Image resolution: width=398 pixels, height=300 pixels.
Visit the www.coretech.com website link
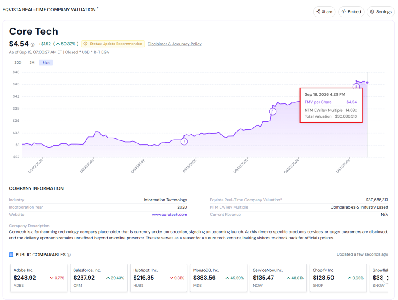pyautogui.click(x=170, y=215)
